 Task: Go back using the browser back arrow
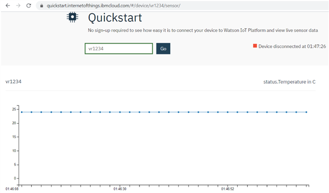click(8, 6)
